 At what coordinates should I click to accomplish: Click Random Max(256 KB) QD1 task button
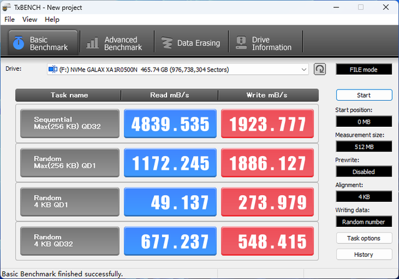[70, 163]
